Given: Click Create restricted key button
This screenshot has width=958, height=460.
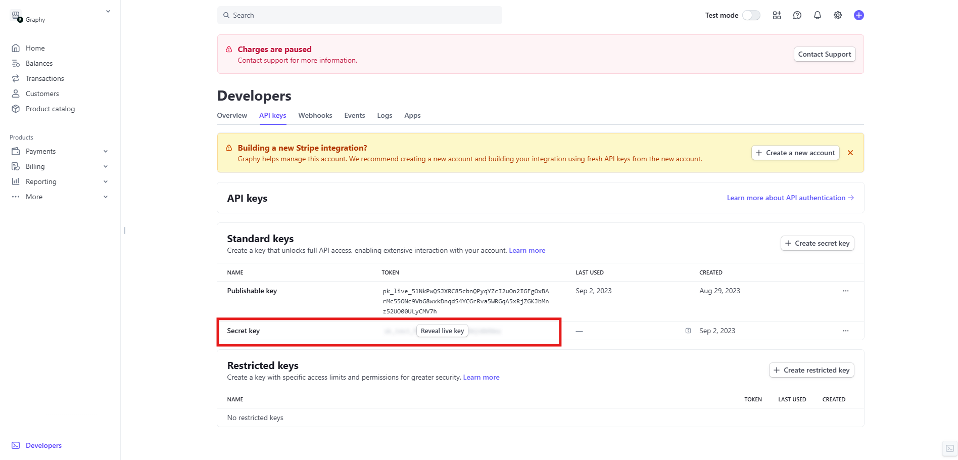Looking at the screenshot, I should tap(811, 370).
